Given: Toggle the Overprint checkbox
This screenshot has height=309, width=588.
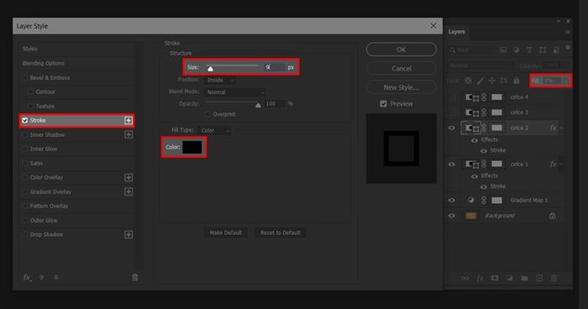Looking at the screenshot, I should pyautogui.click(x=207, y=114).
